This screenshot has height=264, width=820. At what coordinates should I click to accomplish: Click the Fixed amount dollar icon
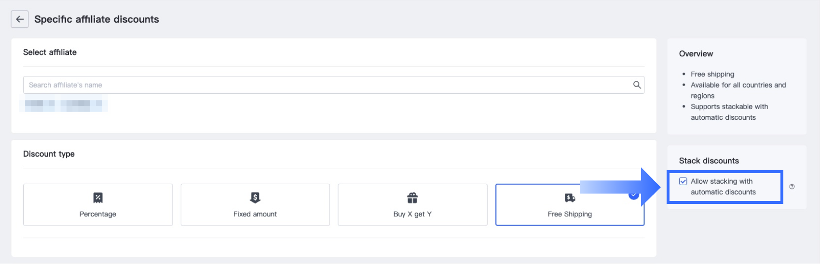pyautogui.click(x=255, y=198)
